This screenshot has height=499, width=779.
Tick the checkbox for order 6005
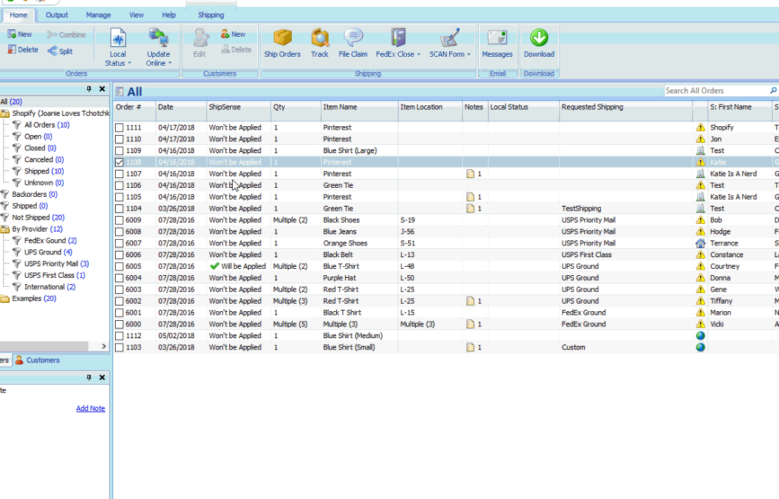(119, 266)
